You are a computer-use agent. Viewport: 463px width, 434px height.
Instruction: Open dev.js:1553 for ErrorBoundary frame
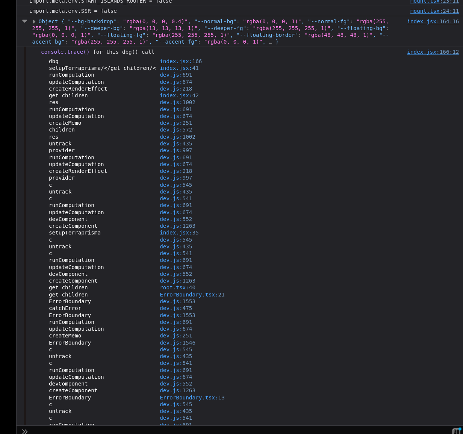pos(177,301)
